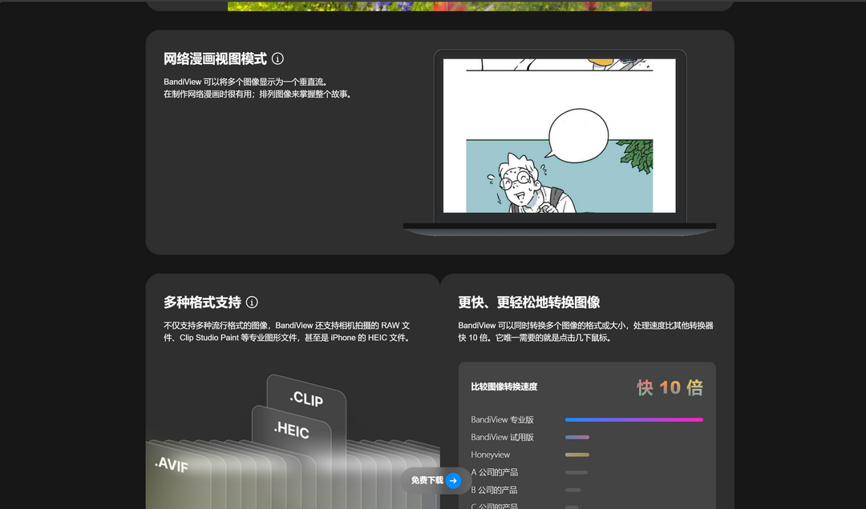
Task: Click the A 公司的产品 legend entry
Action: click(x=496, y=472)
